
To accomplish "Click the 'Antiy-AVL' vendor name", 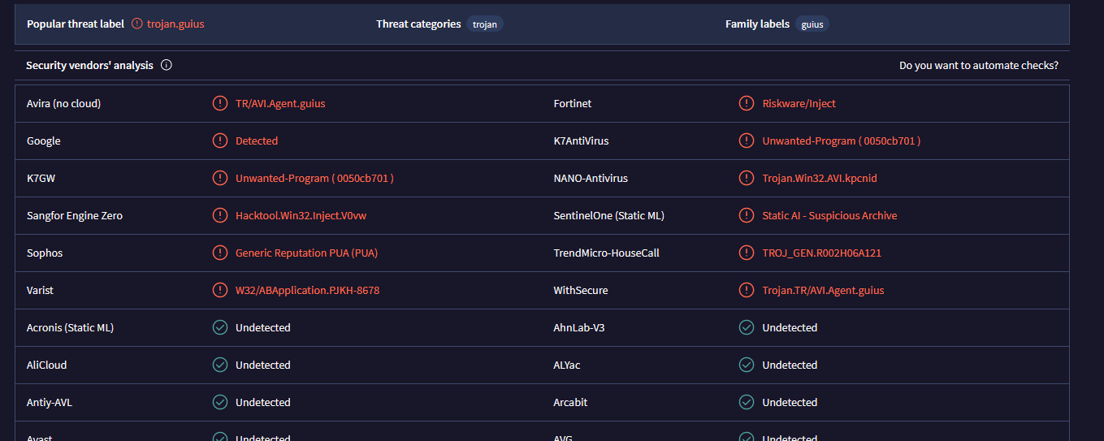I will click(50, 402).
